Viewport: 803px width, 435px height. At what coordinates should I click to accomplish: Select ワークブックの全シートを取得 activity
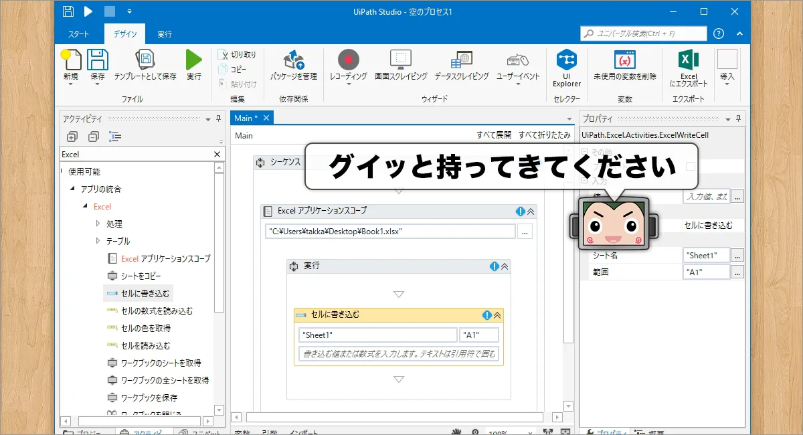pyautogui.click(x=158, y=380)
